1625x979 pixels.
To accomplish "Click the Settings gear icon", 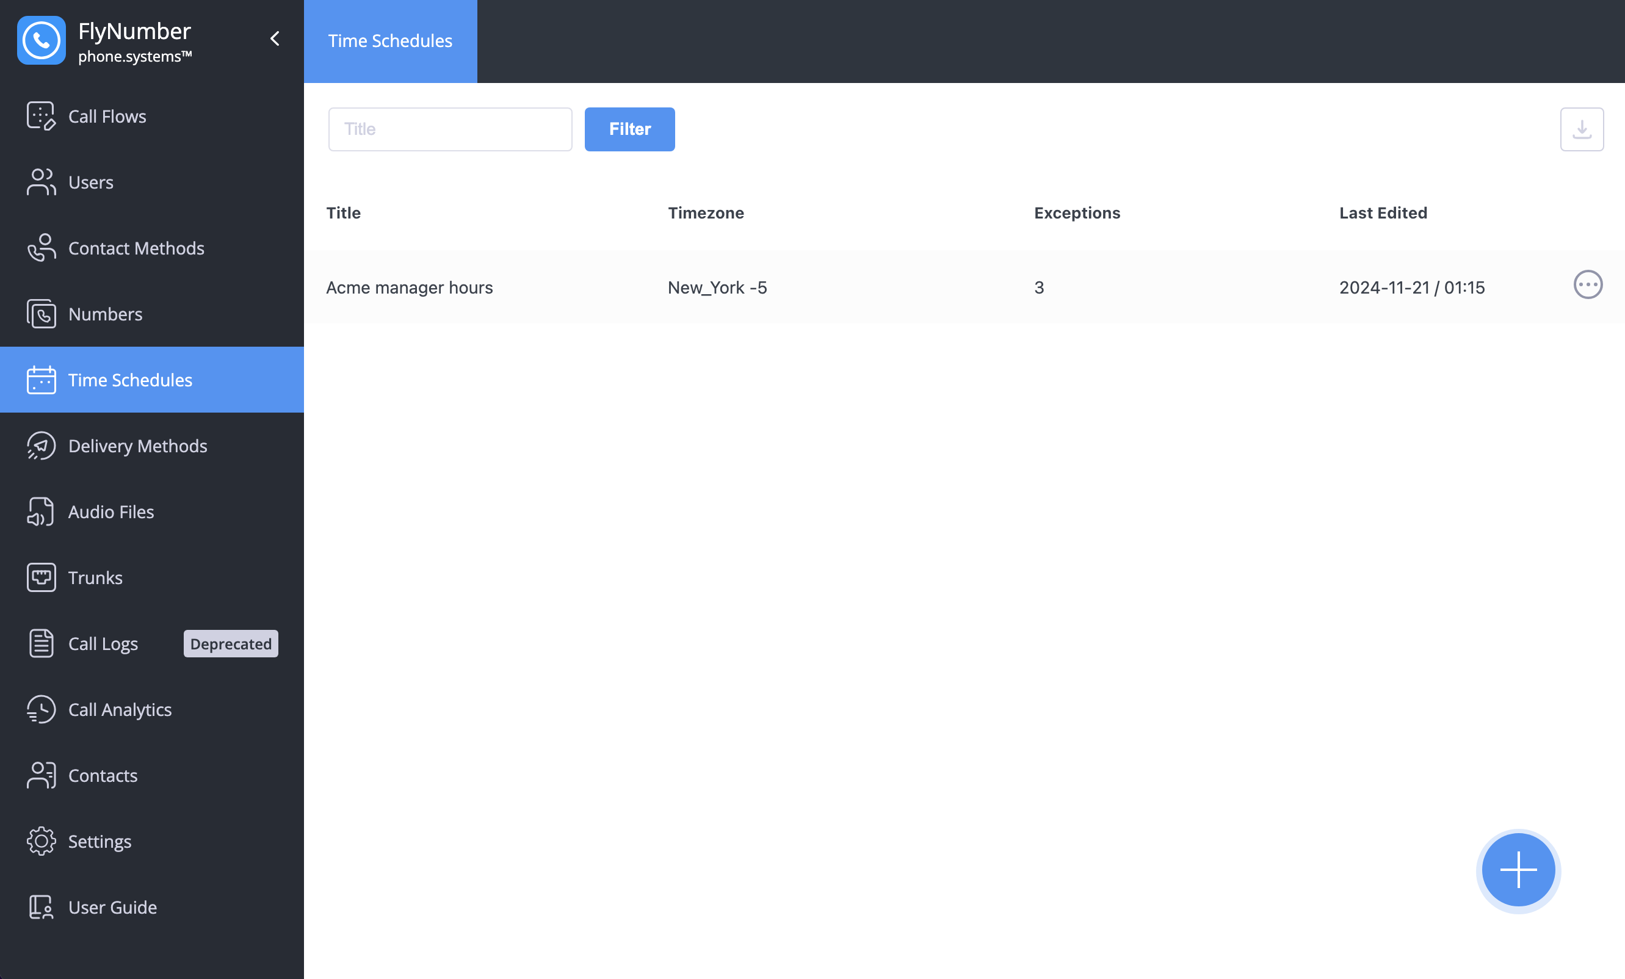I will [41, 841].
